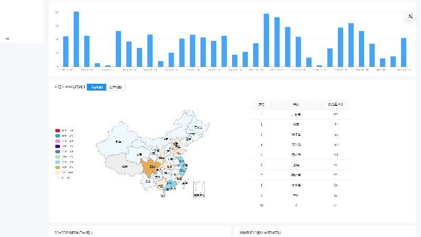Click the large Xinjiang region on the map
This screenshot has height=237, width=421.
(117, 140)
